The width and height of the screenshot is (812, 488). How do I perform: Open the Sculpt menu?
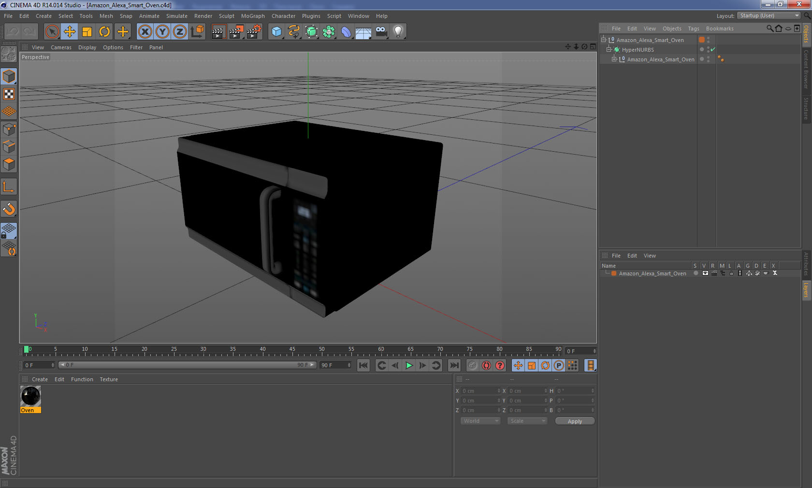(226, 16)
